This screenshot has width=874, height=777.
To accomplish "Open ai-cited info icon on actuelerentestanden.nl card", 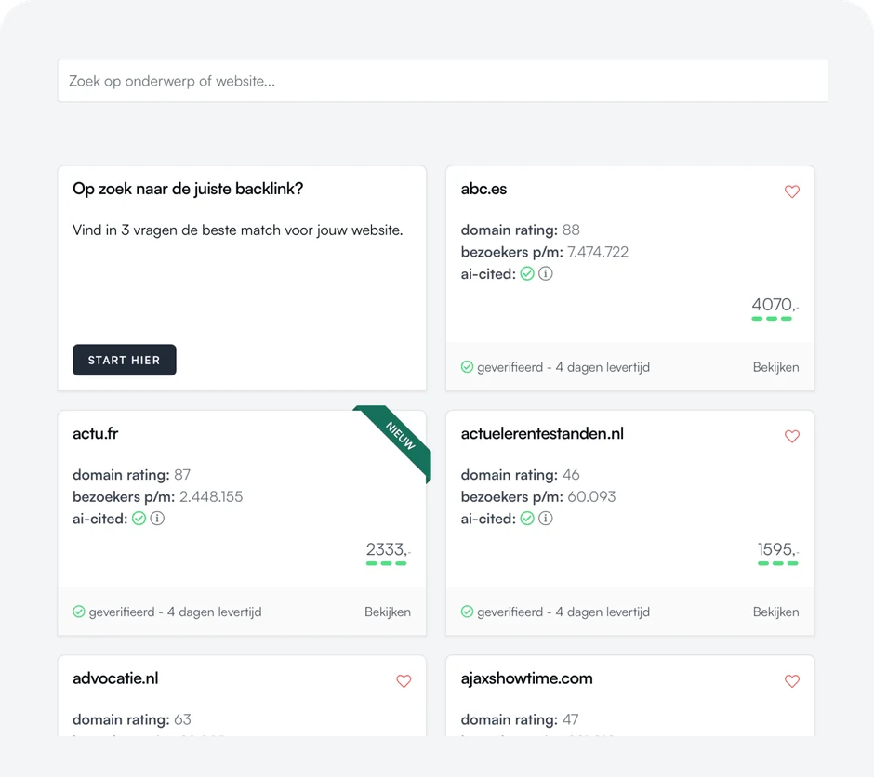I will (x=546, y=519).
